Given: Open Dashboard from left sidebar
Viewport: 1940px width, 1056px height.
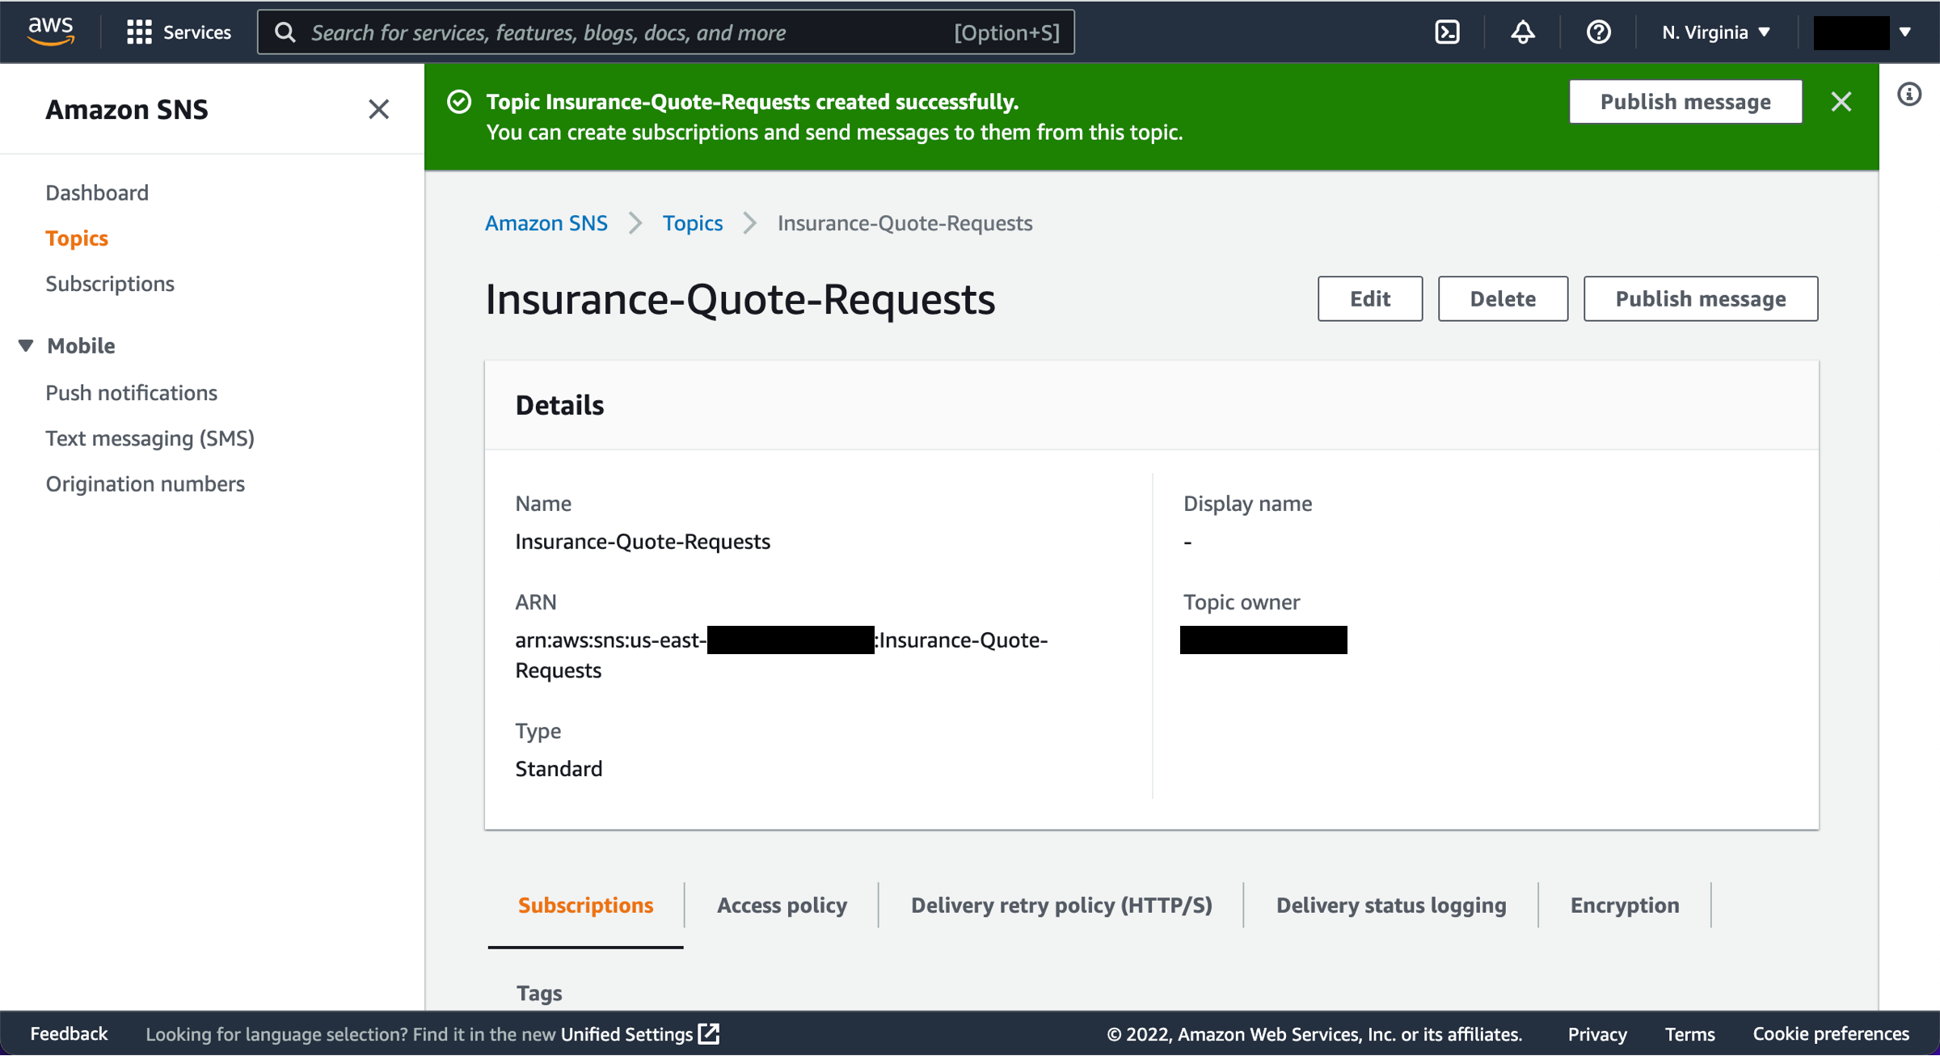Looking at the screenshot, I should [x=98, y=192].
